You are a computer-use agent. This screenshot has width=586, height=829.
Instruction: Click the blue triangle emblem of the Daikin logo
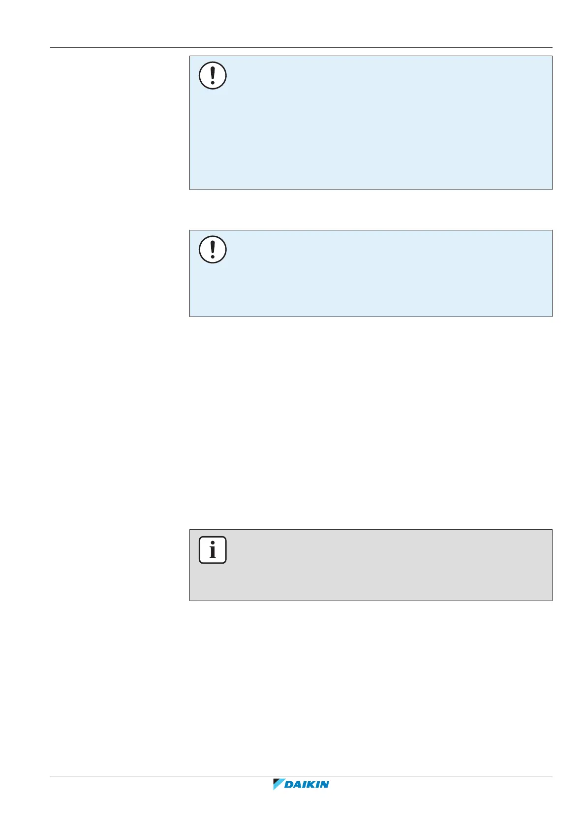click(279, 785)
